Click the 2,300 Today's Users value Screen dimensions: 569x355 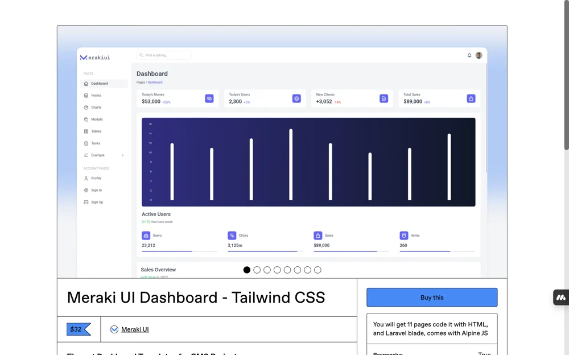[x=235, y=102]
